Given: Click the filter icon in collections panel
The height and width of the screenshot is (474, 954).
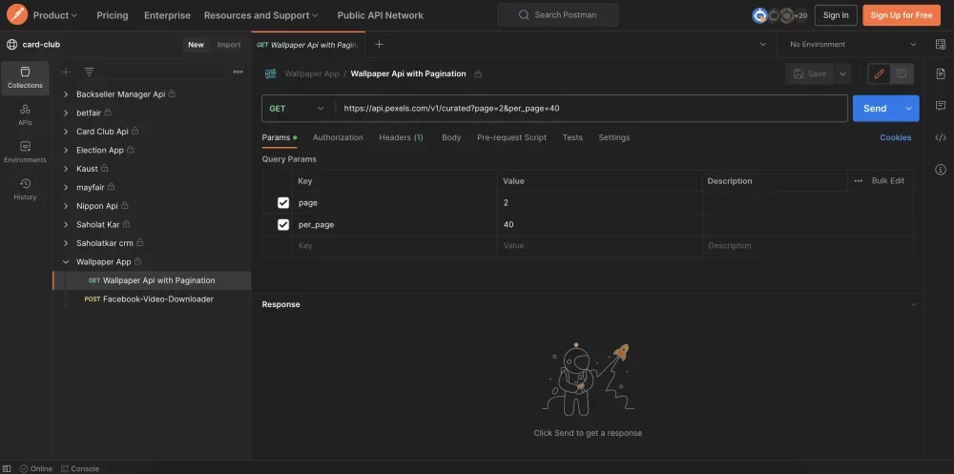Looking at the screenshot, I should pyautogui.click(x=89, y=72).
